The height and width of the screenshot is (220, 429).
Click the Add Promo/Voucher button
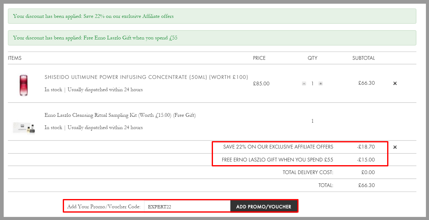[x=264, y=207]
